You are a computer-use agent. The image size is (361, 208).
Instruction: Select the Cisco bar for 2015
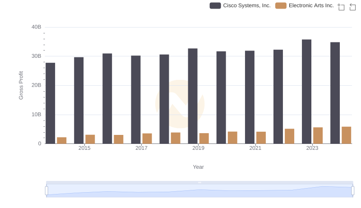[79, 101]
